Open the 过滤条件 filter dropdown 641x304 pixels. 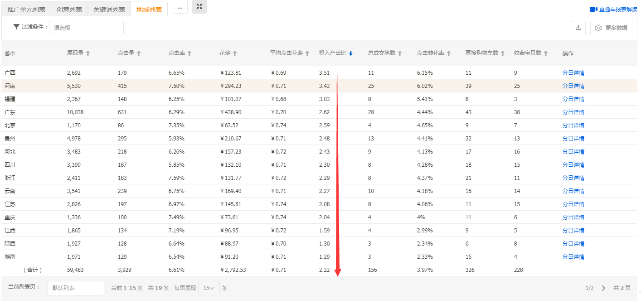coord(86,28)
